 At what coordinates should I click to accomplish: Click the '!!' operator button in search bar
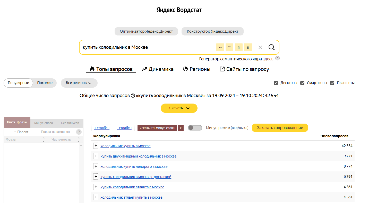(248, 48)
